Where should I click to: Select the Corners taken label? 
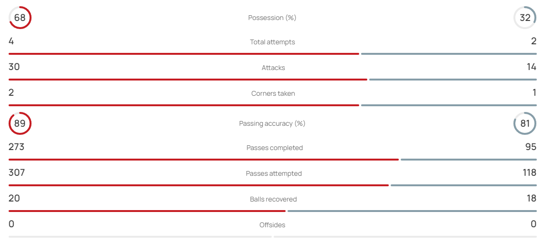273,93
